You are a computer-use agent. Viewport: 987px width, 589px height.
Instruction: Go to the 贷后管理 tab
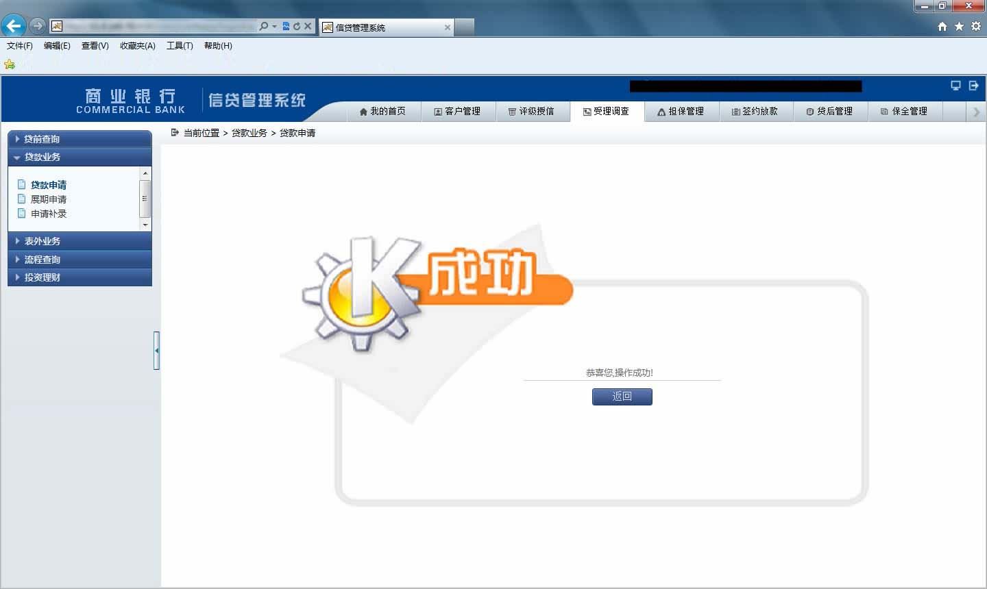point(831,111)
